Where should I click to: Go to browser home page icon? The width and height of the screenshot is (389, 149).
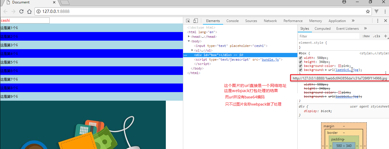pyautogui.click(x=29, y=11)
